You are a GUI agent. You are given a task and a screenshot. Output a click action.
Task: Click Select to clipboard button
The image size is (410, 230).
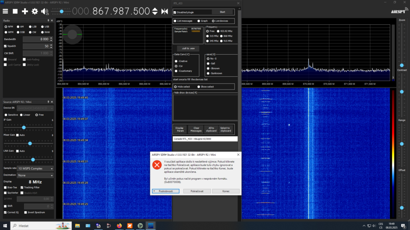pyautogui.click(x=225, y=129)
